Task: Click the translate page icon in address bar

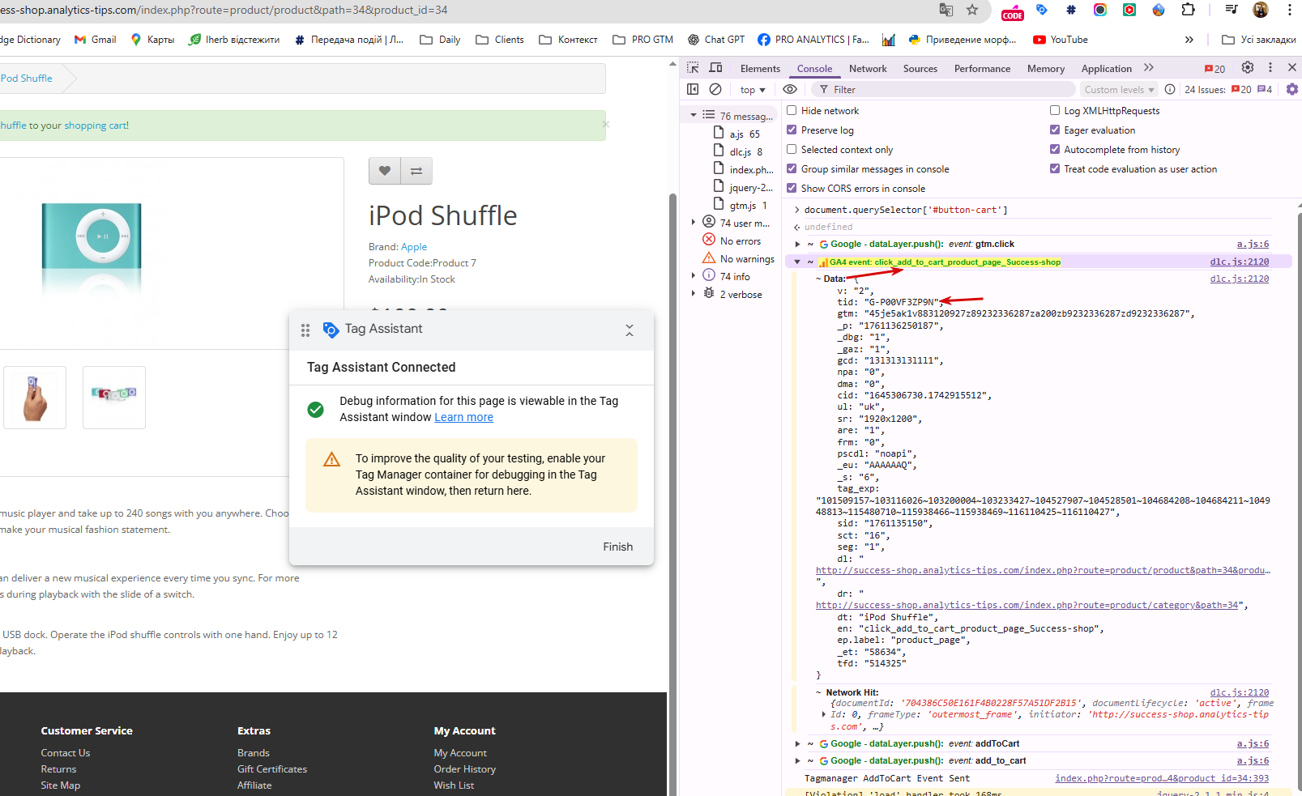Action: (x=946, y=10)
